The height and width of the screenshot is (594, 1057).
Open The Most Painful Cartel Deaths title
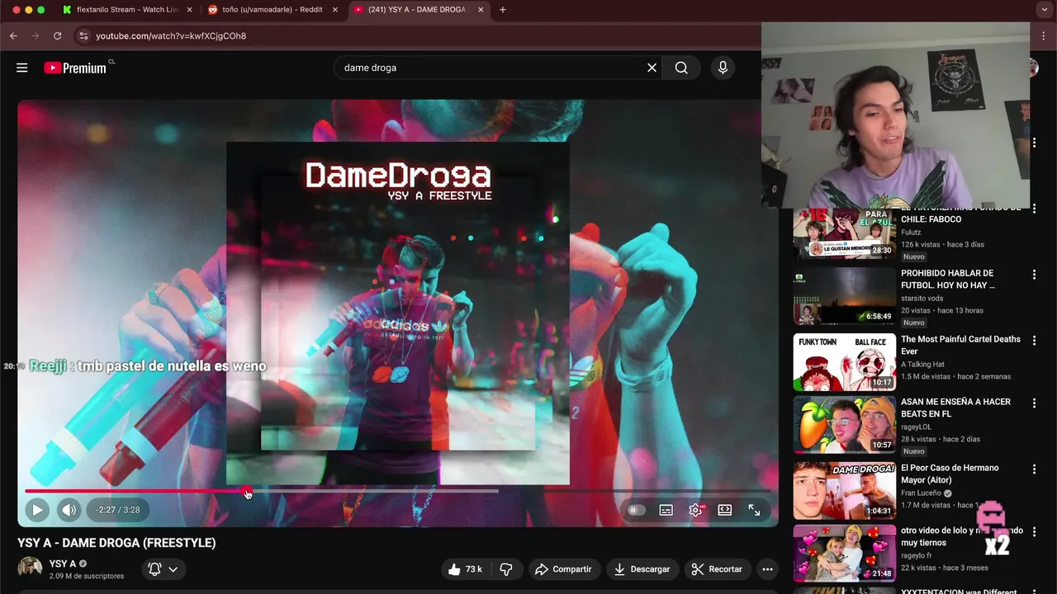(960, 345)
